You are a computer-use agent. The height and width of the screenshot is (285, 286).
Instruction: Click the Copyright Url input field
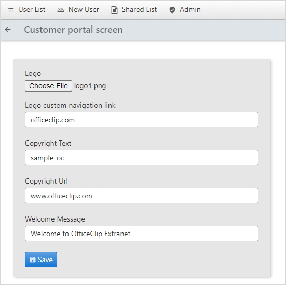point(142,196)
